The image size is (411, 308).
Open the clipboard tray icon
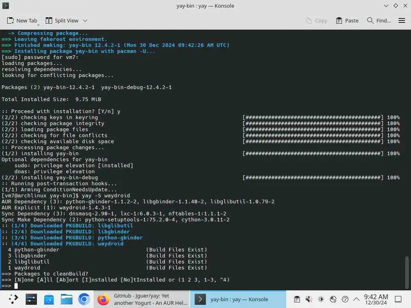297,299
